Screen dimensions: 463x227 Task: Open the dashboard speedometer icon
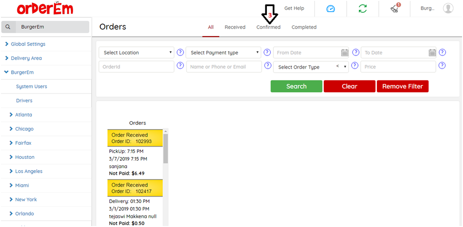point(331,8)
